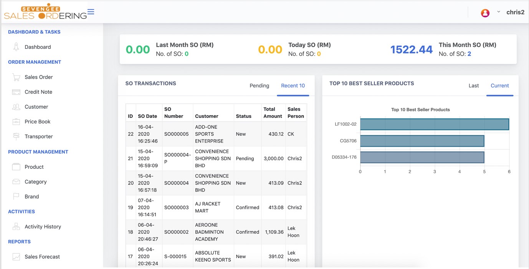This screenshot has width=529, height=269.
Task: Click the LF1002-02 bar in chart
Action: 434,124
